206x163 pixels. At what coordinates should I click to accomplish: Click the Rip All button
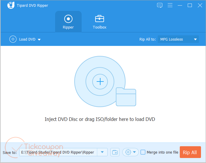[190, 152]
